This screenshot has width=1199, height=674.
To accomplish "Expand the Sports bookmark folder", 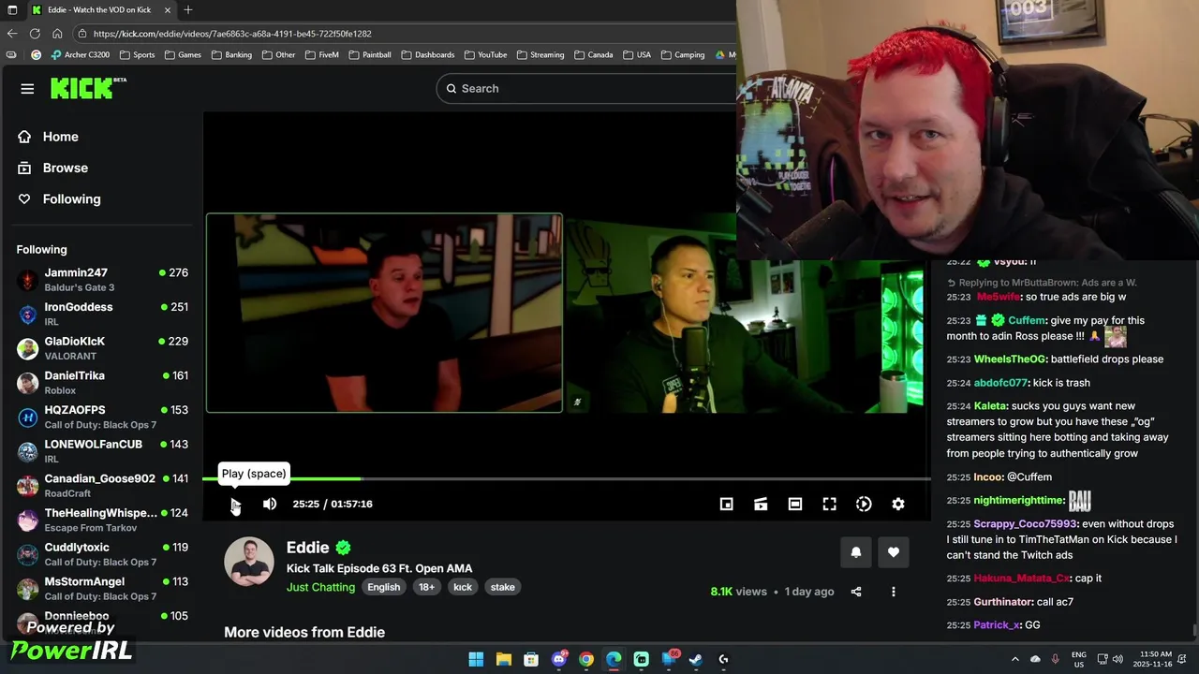I will (x=138, y=55).
